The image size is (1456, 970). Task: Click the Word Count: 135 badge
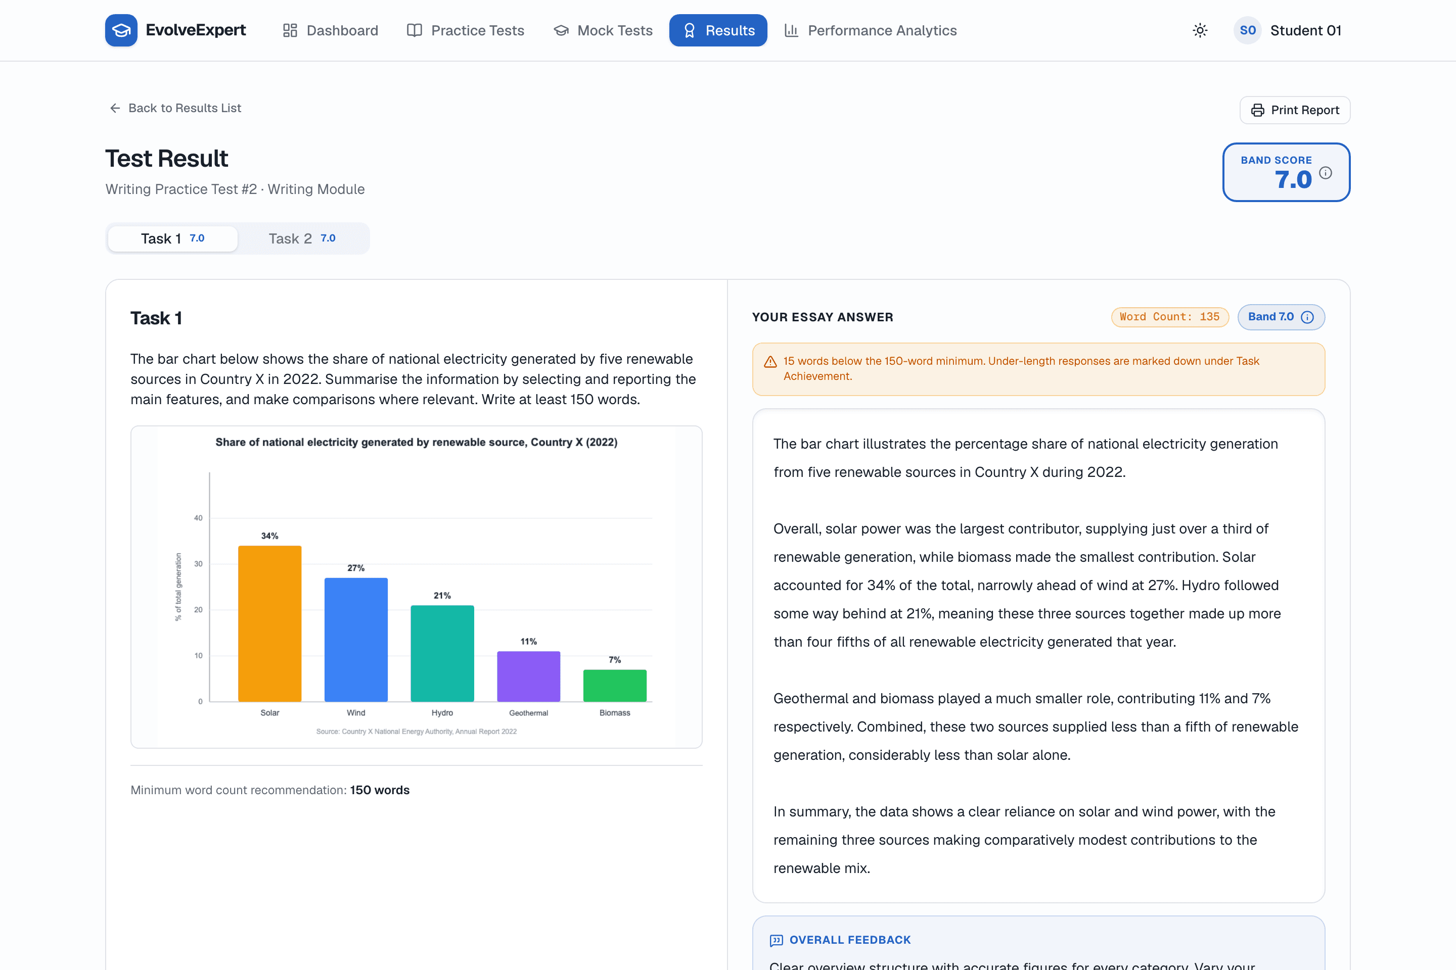pos(1169,317)
